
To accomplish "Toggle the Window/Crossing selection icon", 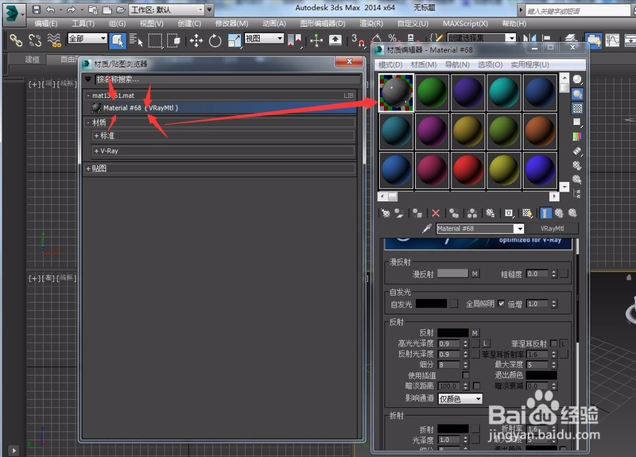I will 173,41.
